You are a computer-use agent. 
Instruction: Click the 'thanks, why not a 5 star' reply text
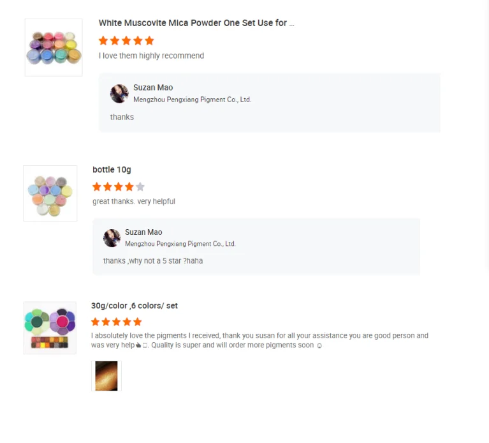(153, 260)
